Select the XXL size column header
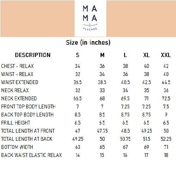The image size is (176, 176). tap(166, 55)
